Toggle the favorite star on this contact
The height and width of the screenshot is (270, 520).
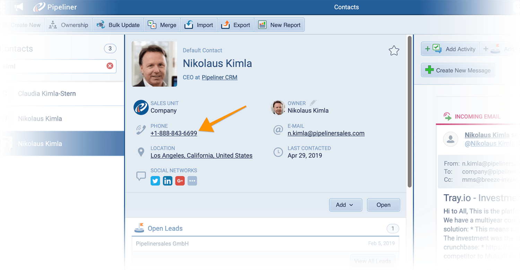tap(394, 51)
